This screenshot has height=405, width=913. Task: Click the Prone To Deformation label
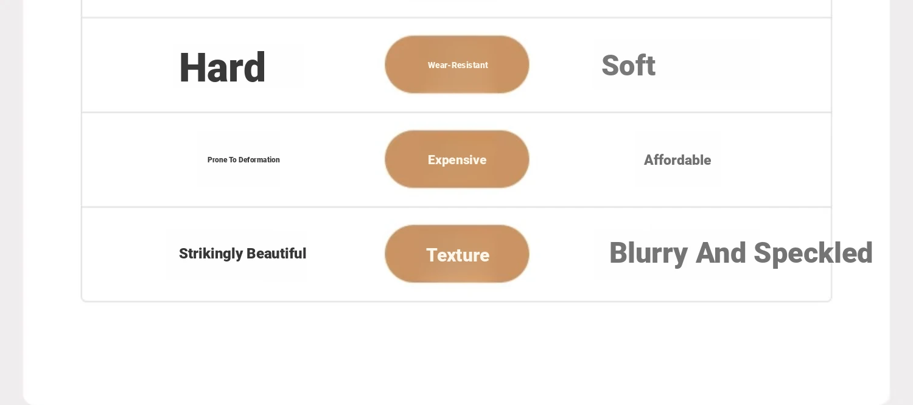point(243,160)
